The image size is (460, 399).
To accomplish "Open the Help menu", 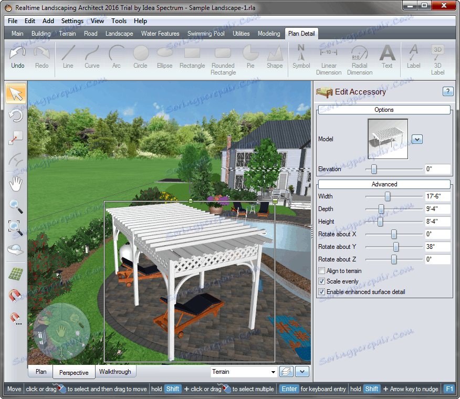I will click(x=140, y=21).
